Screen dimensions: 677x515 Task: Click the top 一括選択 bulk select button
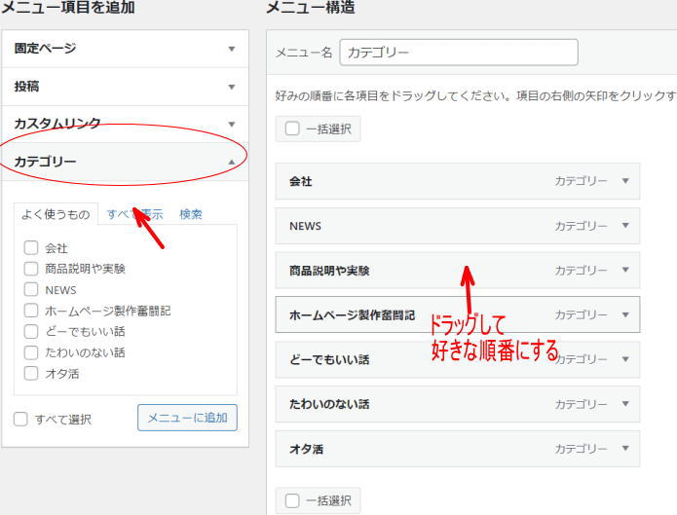click(318, 129)
